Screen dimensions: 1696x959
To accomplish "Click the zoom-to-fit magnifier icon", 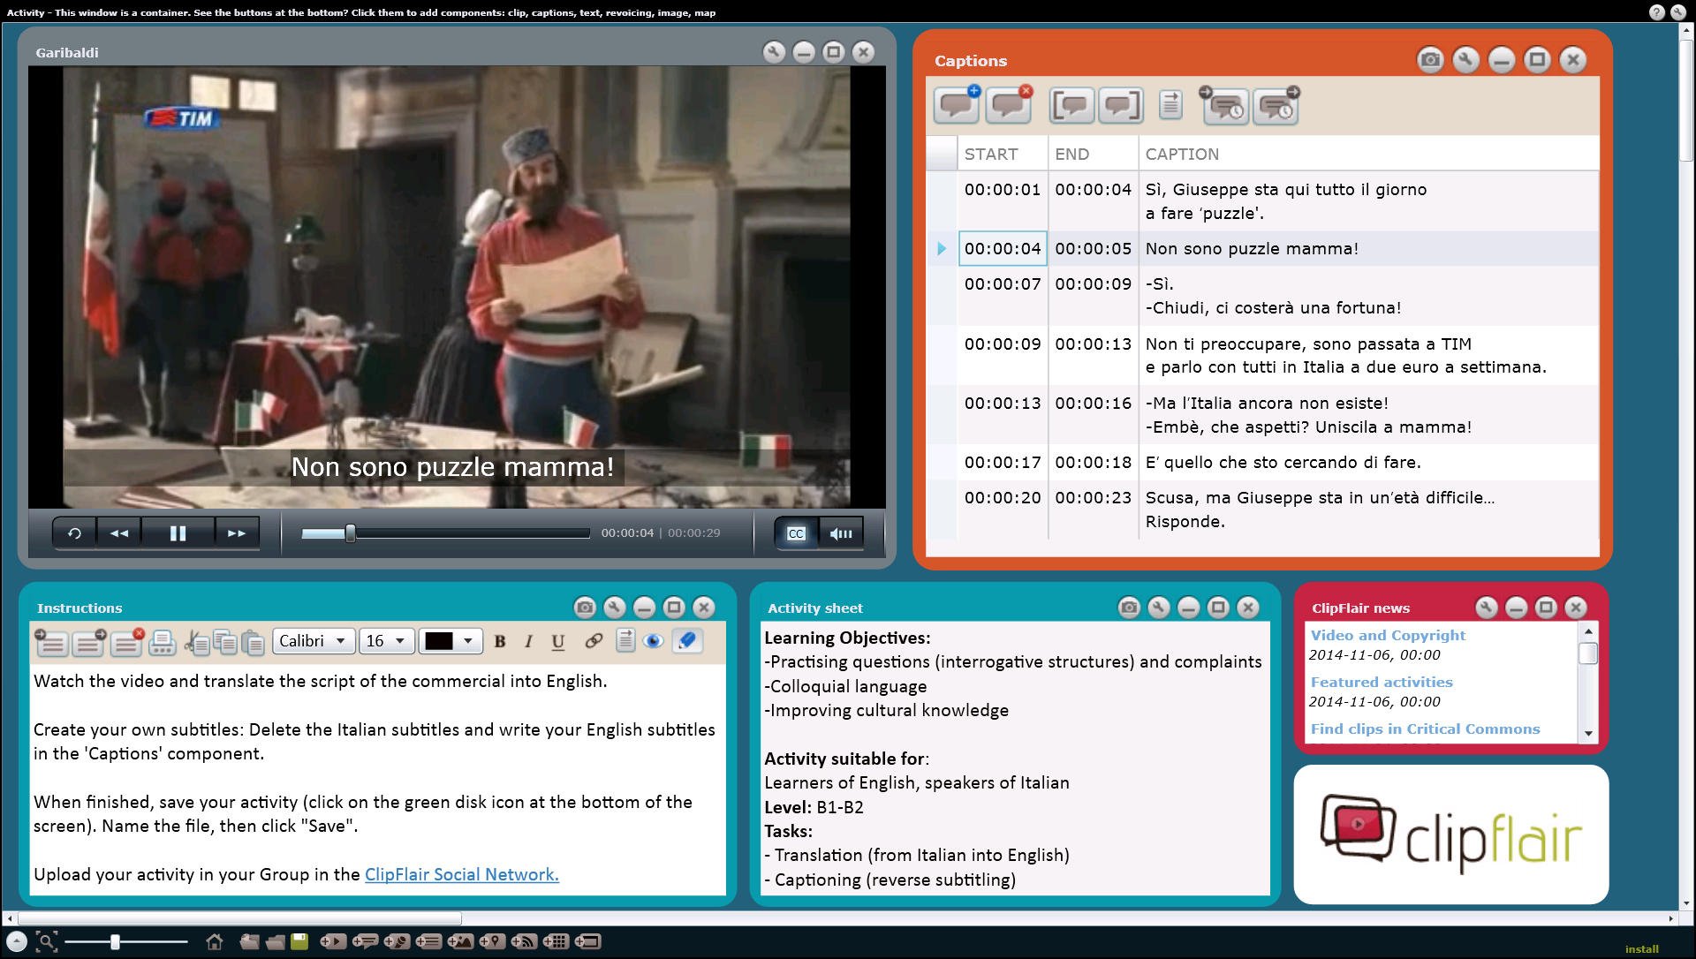I will click(47, 942).
